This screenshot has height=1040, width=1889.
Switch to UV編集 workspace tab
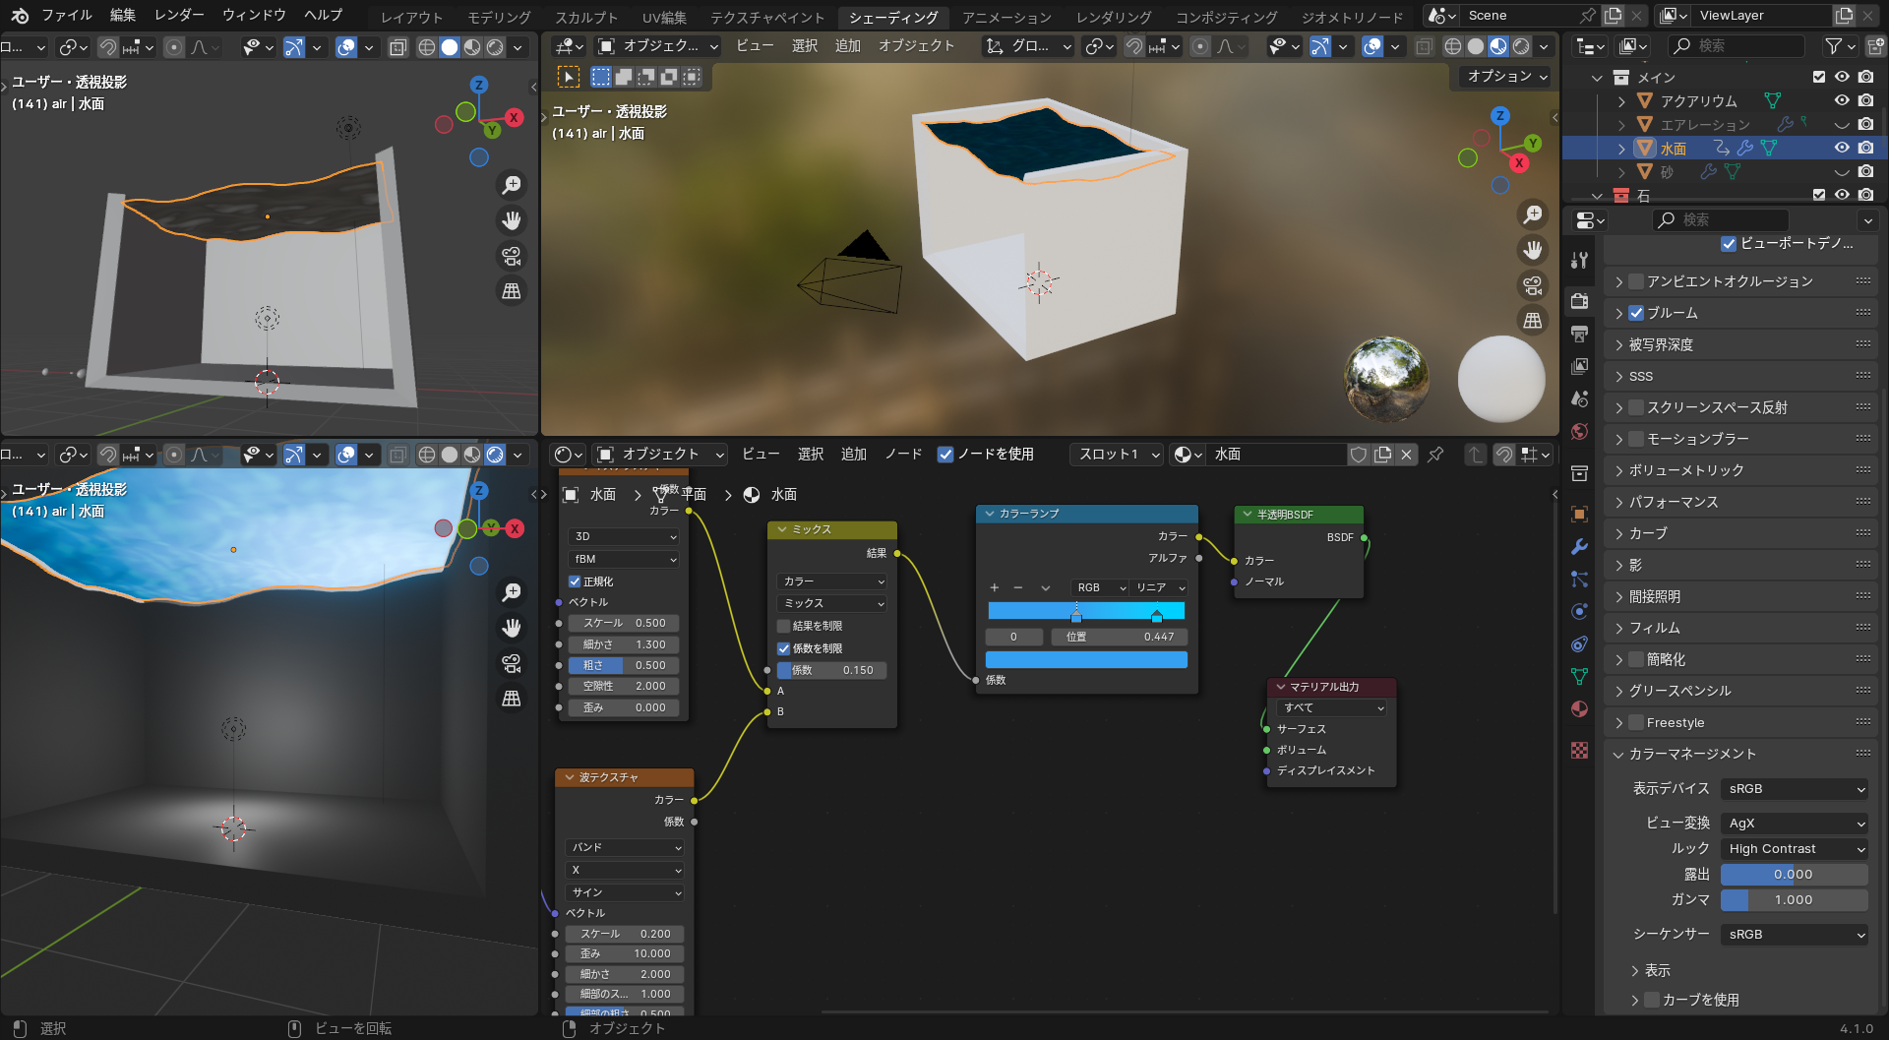[664, 17]
